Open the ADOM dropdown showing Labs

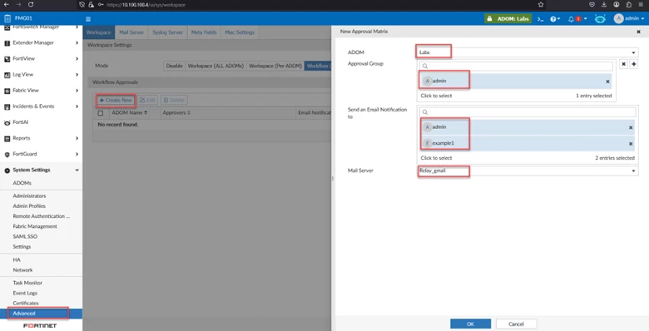[x=528, y=52]
